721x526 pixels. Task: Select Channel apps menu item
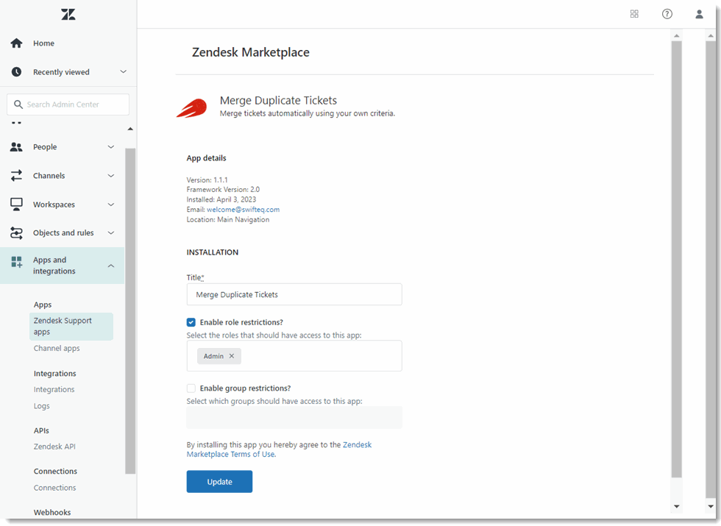(57, 348)
